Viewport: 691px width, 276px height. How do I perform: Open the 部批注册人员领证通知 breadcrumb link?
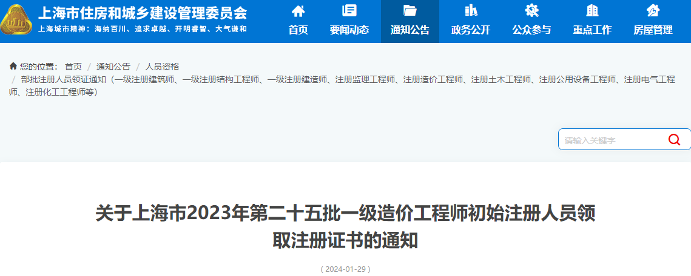[x=342, y=86]
